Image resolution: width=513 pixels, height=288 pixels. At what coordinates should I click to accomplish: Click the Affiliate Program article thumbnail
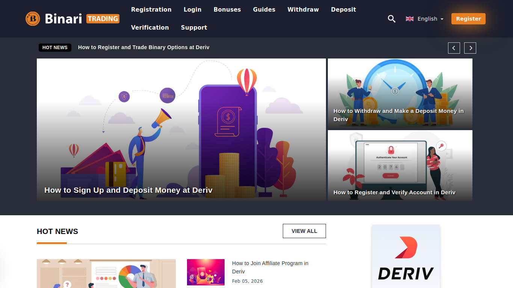(x=206, y=272)
